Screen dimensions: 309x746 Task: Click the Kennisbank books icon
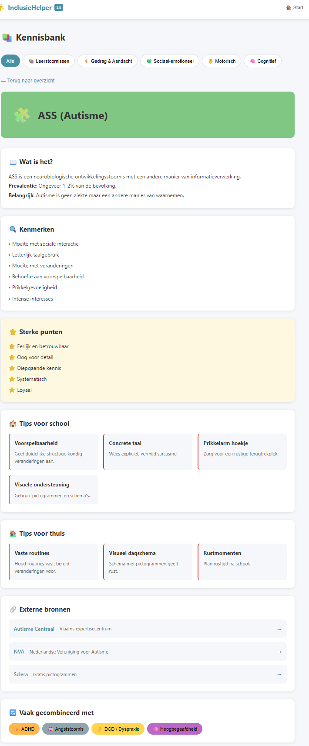[7, 38]
